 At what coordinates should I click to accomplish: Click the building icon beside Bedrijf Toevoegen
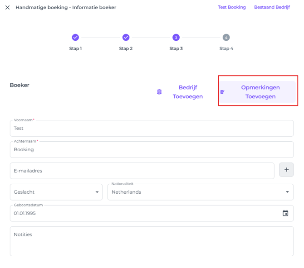tap(159, 92)
